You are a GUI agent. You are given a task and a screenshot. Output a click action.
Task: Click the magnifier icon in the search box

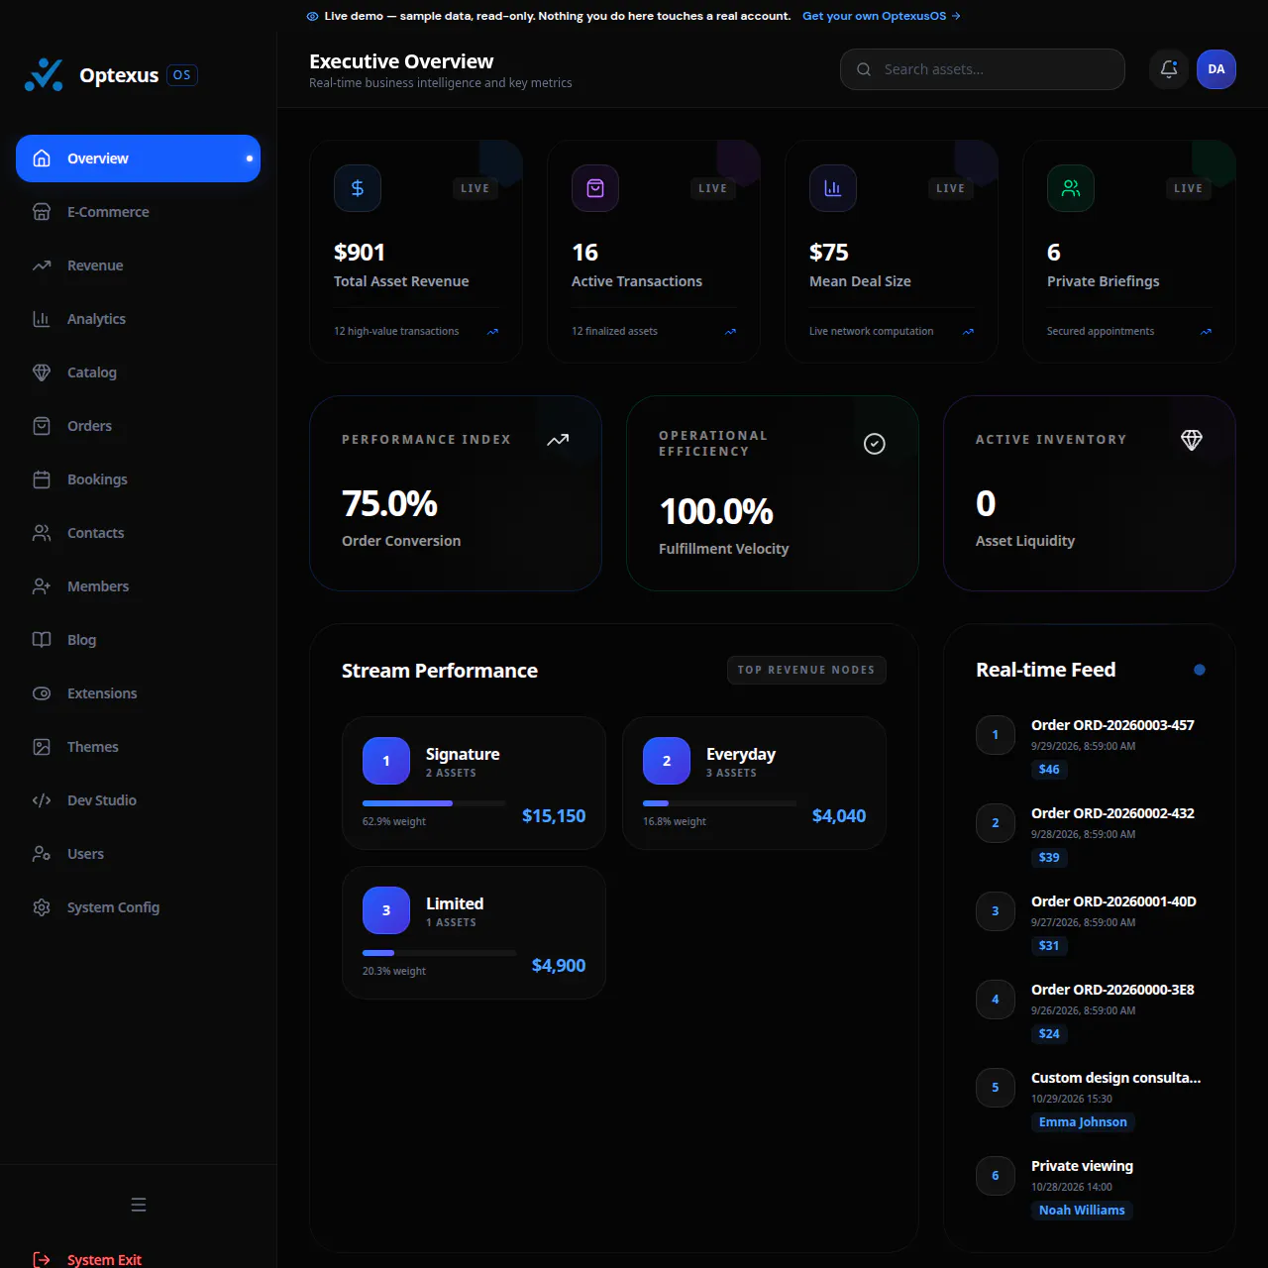tap(864, 69)
